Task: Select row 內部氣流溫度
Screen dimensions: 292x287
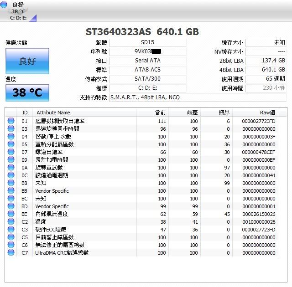Action: coord(142,214)
